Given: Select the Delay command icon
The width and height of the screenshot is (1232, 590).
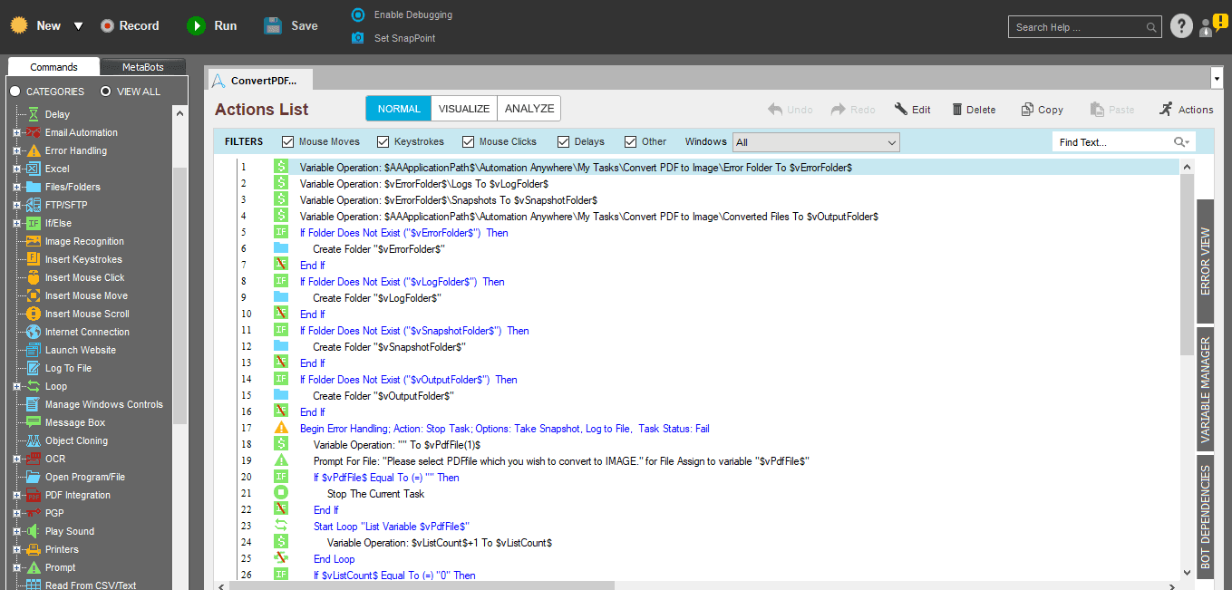Looking at the screenshot, I should pos(34,114).
